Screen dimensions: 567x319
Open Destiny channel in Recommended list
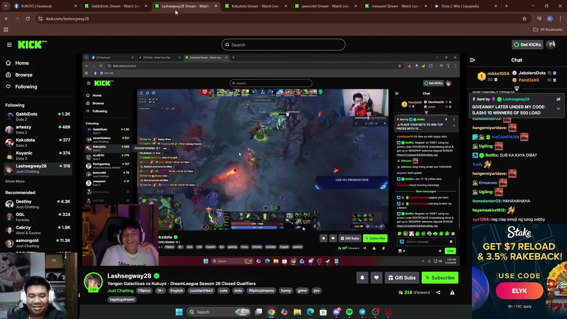38,204
